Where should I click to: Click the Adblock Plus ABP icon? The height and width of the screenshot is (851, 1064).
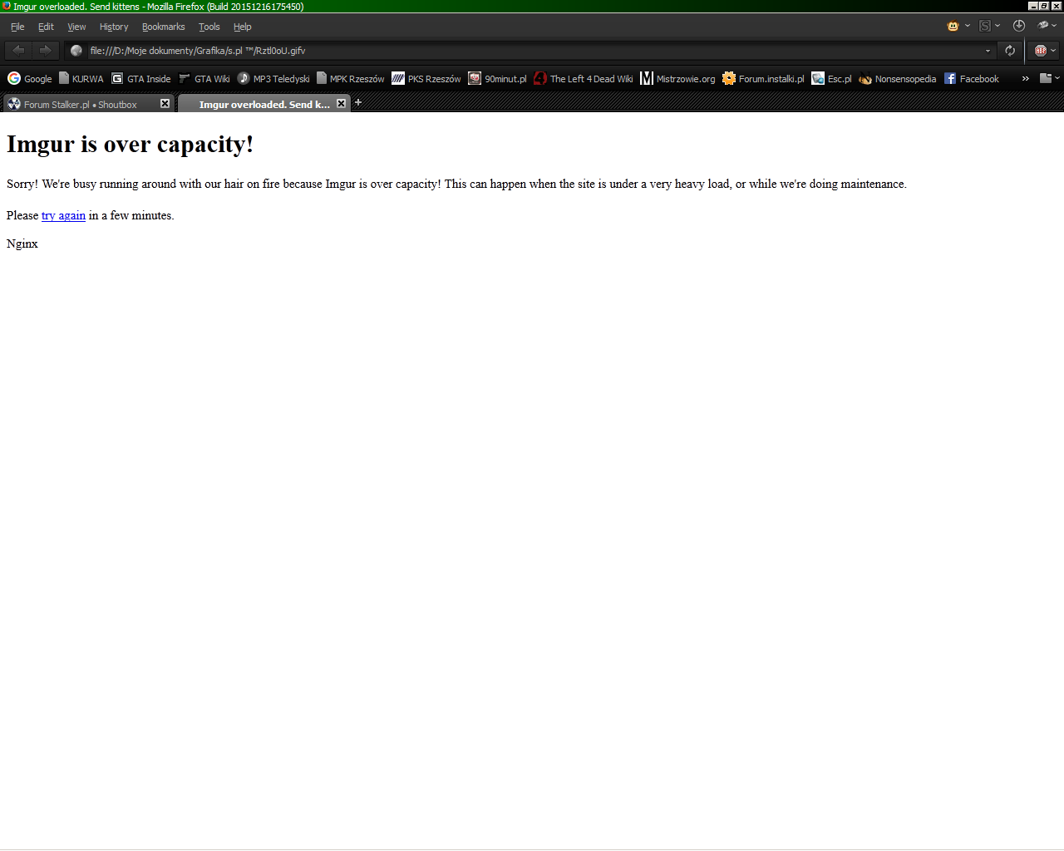point(1040,51)
